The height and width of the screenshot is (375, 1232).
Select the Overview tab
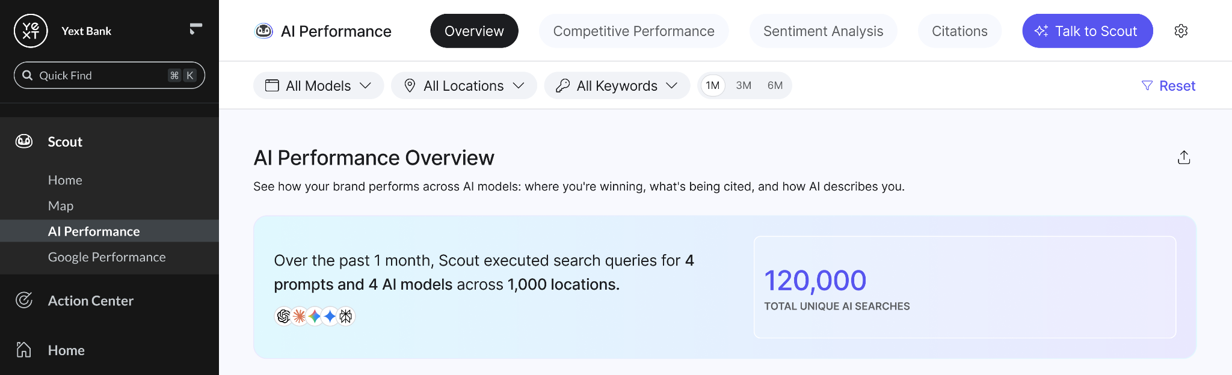click(474, 31)
